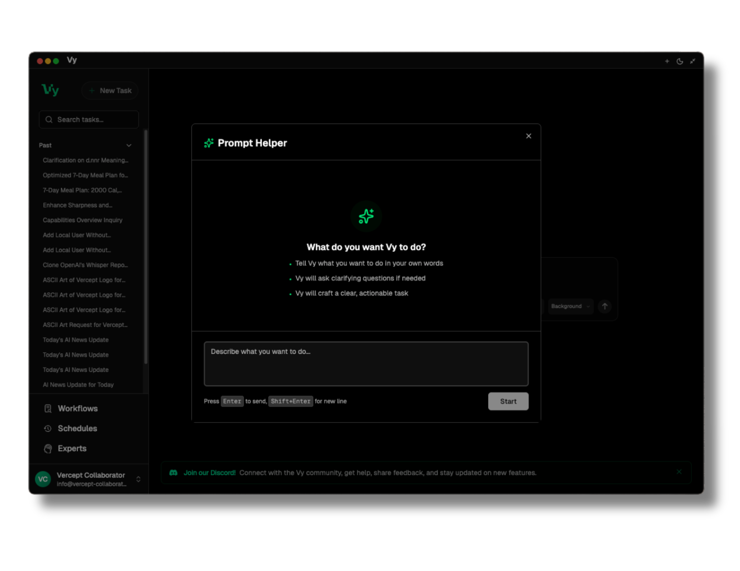
Task: Select the Vy logo in the sidebar
Action: click(x=51, y=90)
